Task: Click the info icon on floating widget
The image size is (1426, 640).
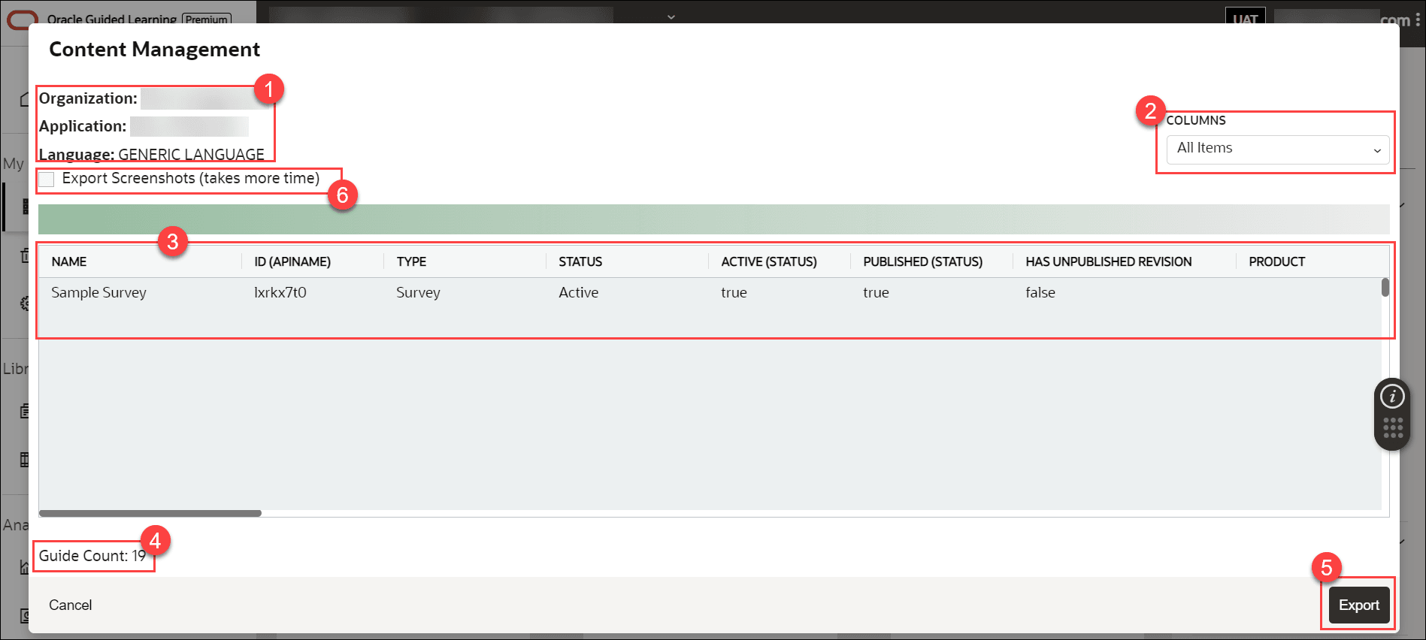Action: tap(1392, 396)
